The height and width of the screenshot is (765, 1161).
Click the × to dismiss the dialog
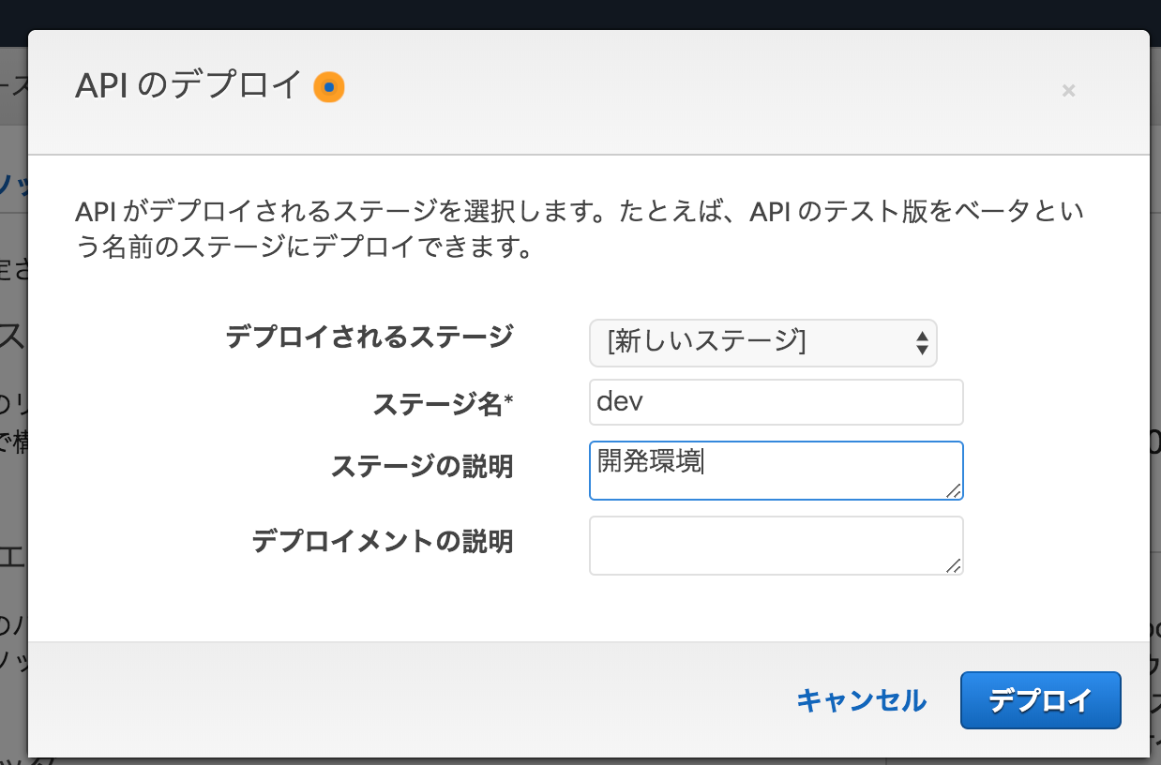[x=1069, y=91]
